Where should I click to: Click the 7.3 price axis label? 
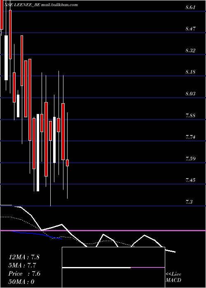pyautogui.click(x=189, y=202)
